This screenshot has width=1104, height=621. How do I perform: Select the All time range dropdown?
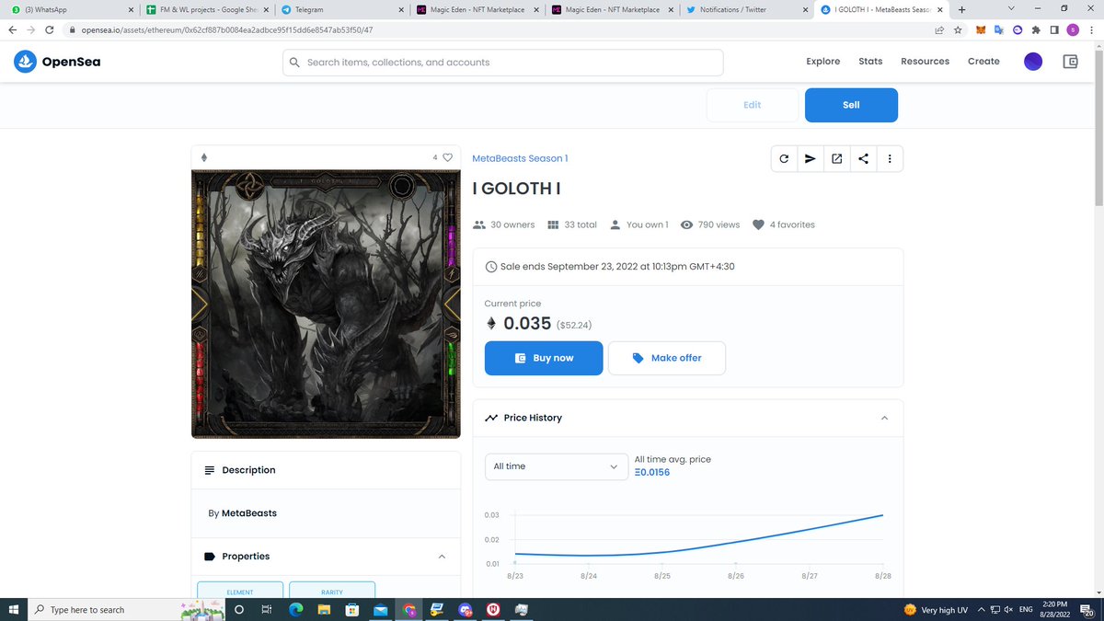click(x=557, y=466)
